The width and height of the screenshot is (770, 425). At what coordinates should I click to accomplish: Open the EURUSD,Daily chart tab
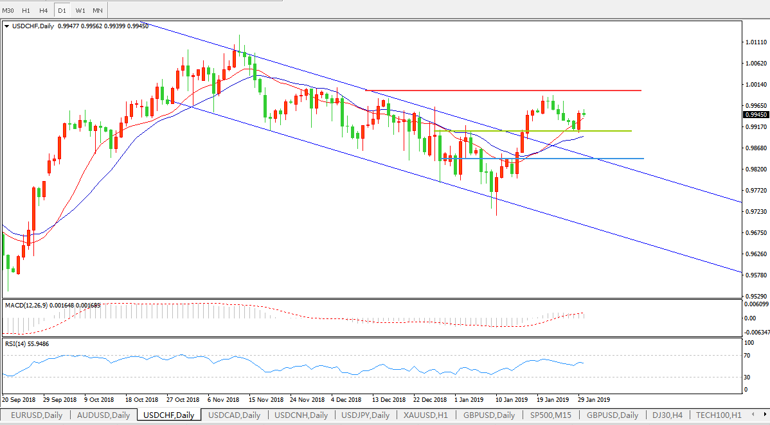coord(37,415)
